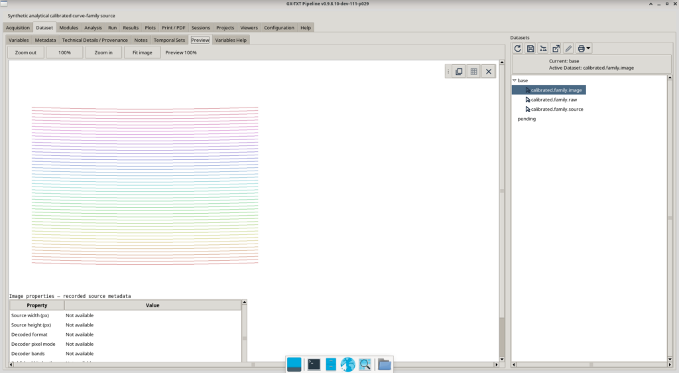Open the Run tab

click(x=112, y=28)
